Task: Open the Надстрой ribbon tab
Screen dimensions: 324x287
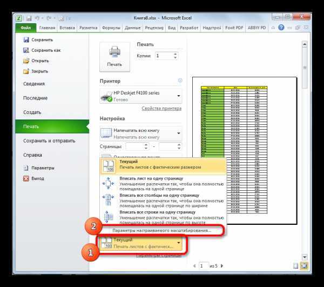Action: point(212,28)
